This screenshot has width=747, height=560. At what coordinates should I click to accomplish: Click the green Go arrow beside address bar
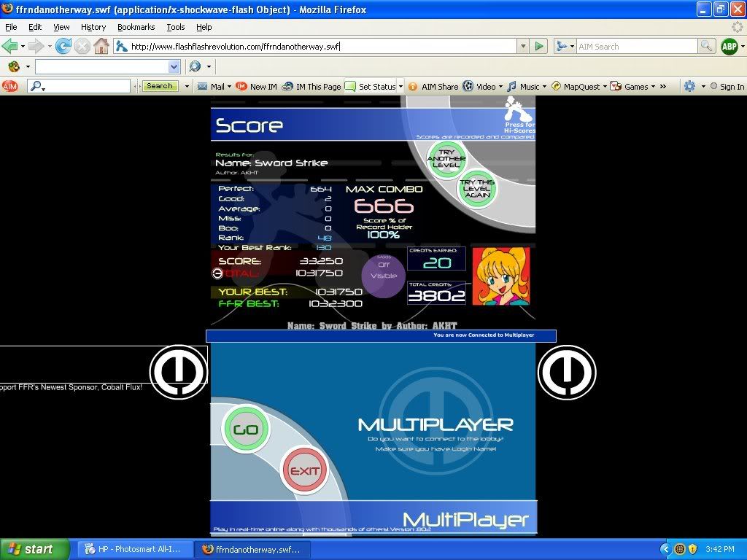(538, 46)
